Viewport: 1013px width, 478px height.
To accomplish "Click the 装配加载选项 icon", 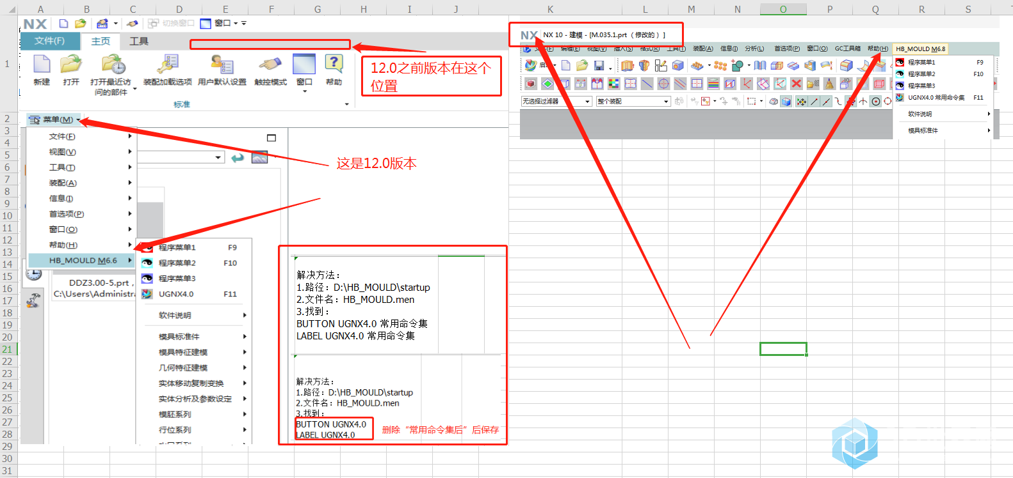I will point(168,65).
